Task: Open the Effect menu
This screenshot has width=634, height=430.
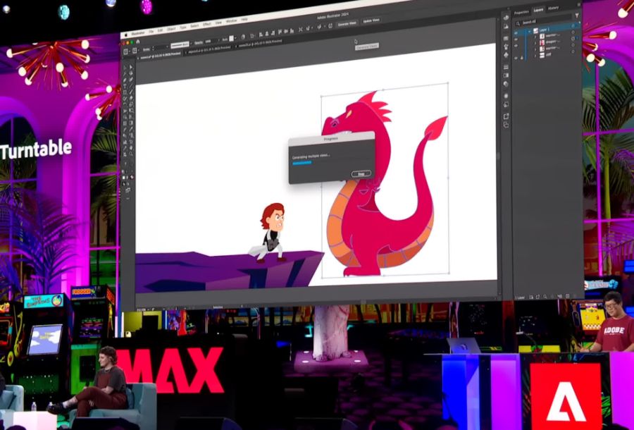Action: coord(207,24)
